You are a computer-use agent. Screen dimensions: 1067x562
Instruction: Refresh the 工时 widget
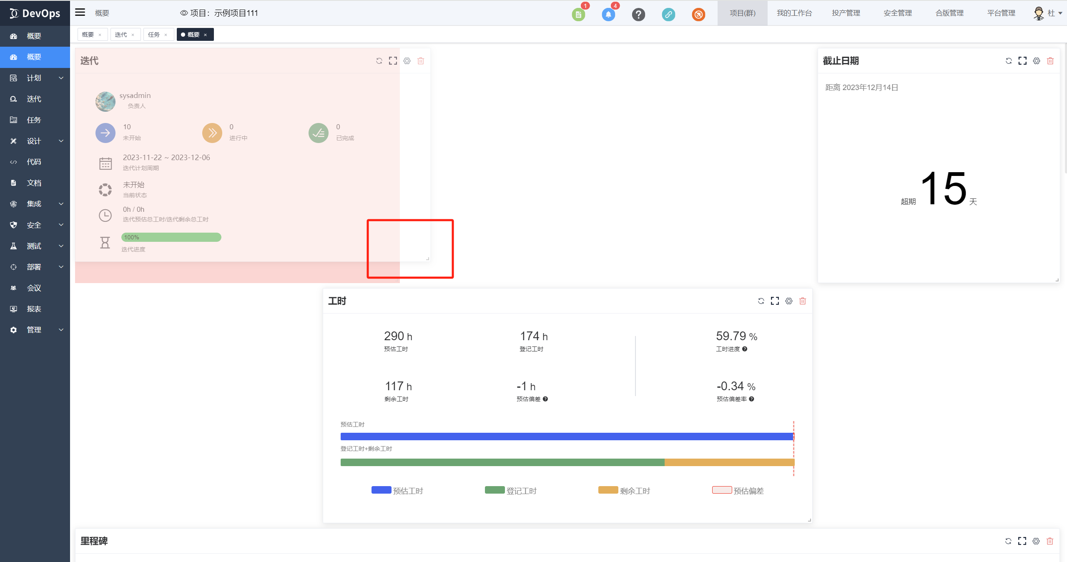761,301
